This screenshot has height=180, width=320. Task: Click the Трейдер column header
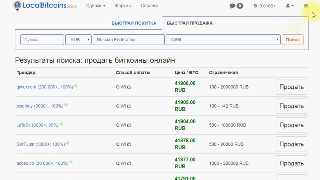pyautogui.click(x=26, y=72)
